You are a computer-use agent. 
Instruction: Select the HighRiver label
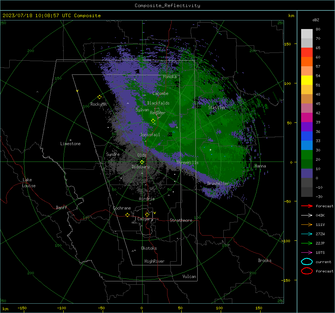[x=154, y=261]
